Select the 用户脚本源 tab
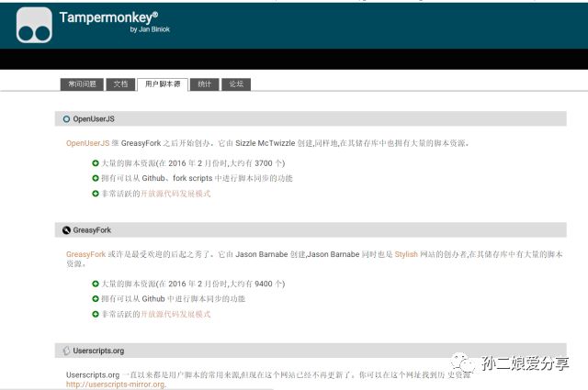Screen dimensions: 588x390 coord(163,84)
